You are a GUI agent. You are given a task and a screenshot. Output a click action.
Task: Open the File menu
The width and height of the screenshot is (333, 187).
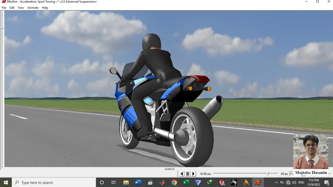pos(4,8)
